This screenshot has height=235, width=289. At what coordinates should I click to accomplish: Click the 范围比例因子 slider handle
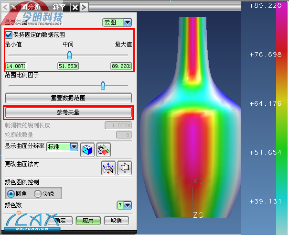(x=103, y=86)
